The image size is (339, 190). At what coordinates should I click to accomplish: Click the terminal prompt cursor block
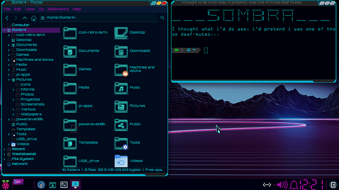206,51
